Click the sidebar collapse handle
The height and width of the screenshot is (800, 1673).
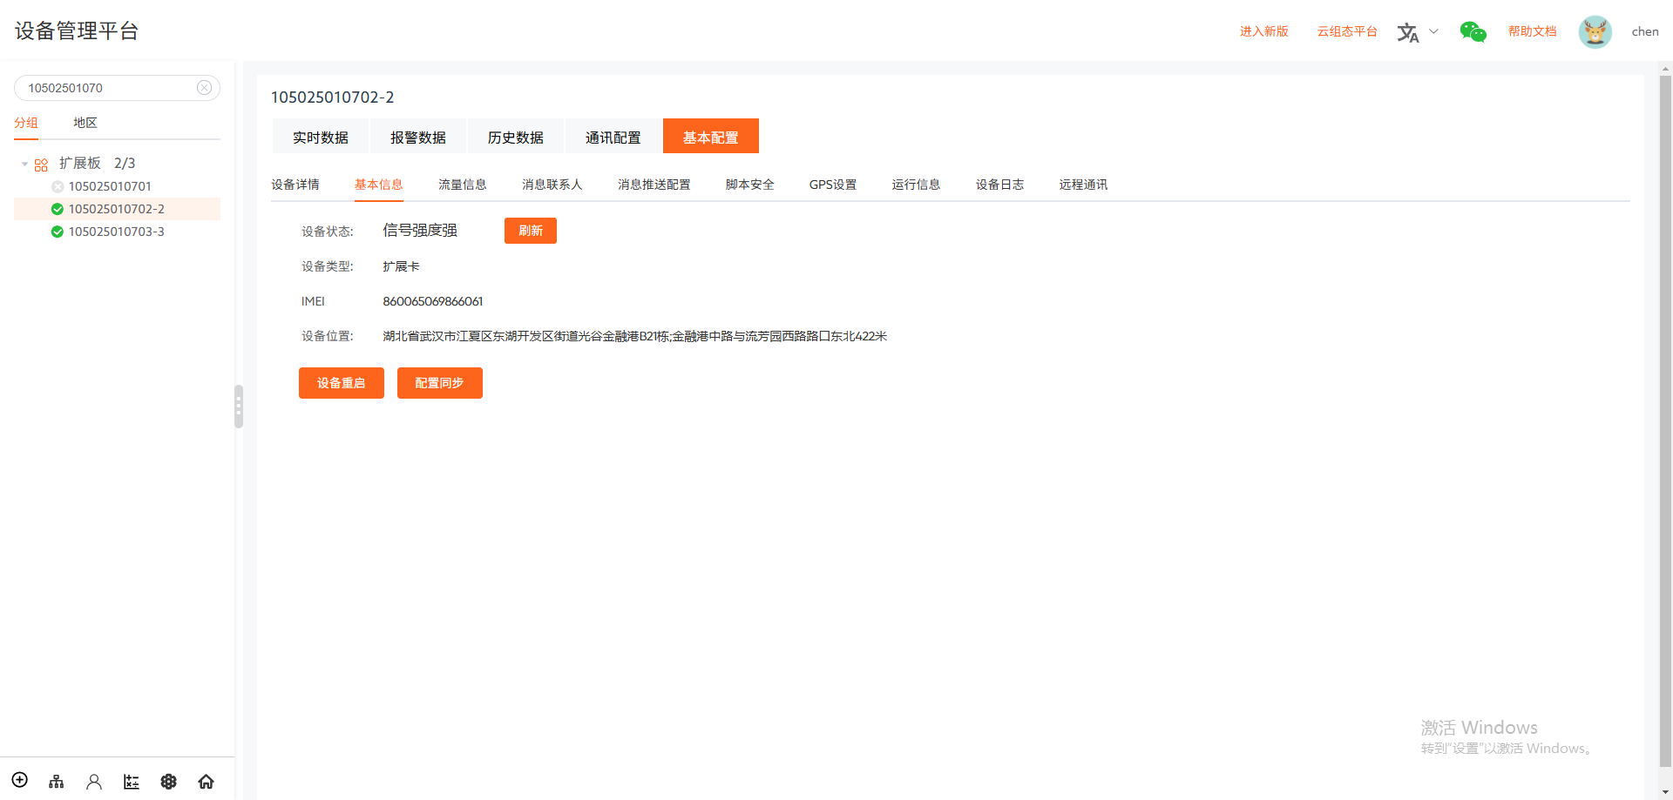tap(239, 407)
